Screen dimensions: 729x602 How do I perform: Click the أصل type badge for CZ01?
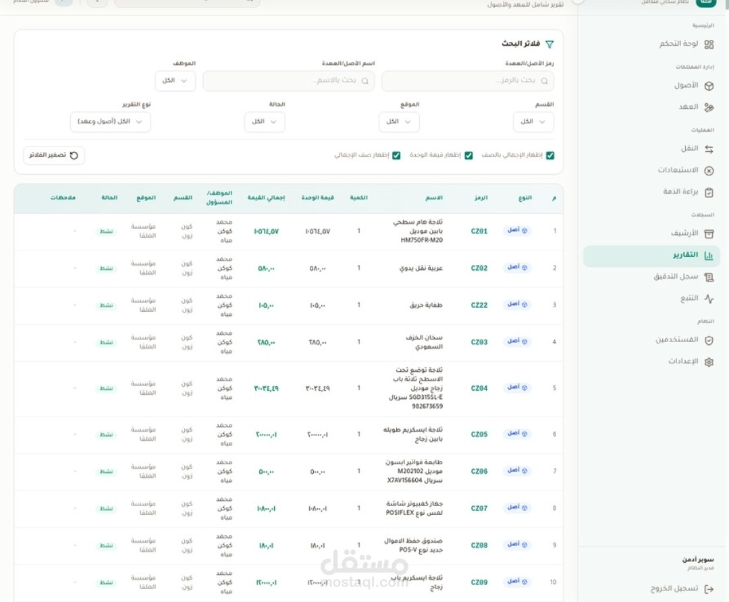click(517, 230)
